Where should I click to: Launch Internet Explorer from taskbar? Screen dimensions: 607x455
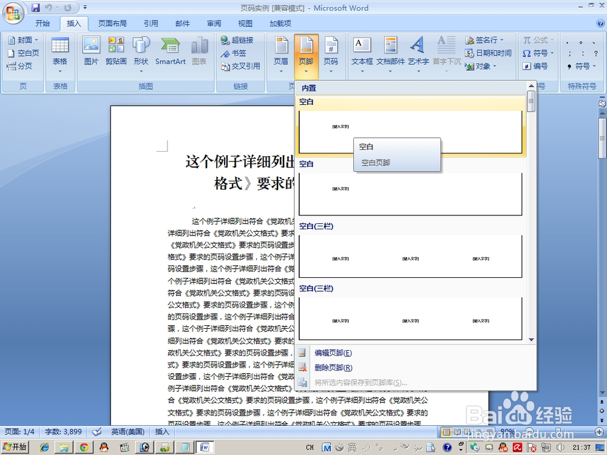tap(44, 448)
